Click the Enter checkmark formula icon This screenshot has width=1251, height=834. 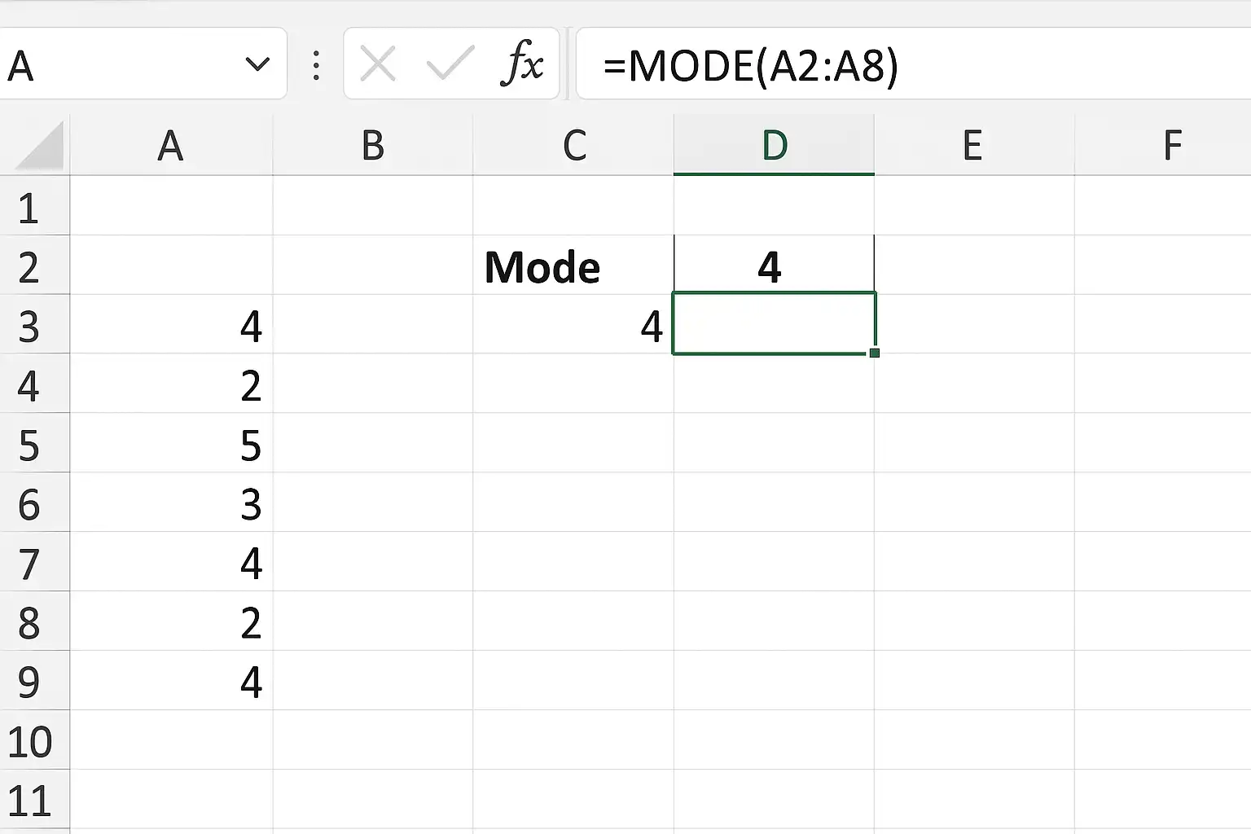pyautogui.click(x=450, y=64)
